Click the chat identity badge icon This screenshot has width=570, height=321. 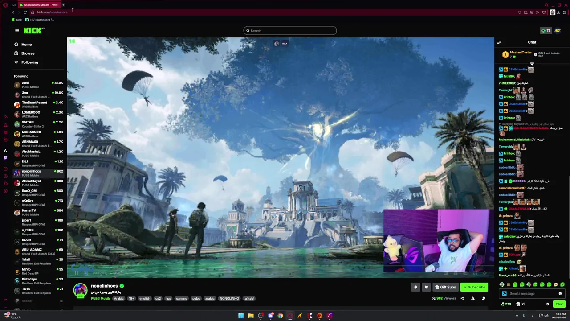504,294
